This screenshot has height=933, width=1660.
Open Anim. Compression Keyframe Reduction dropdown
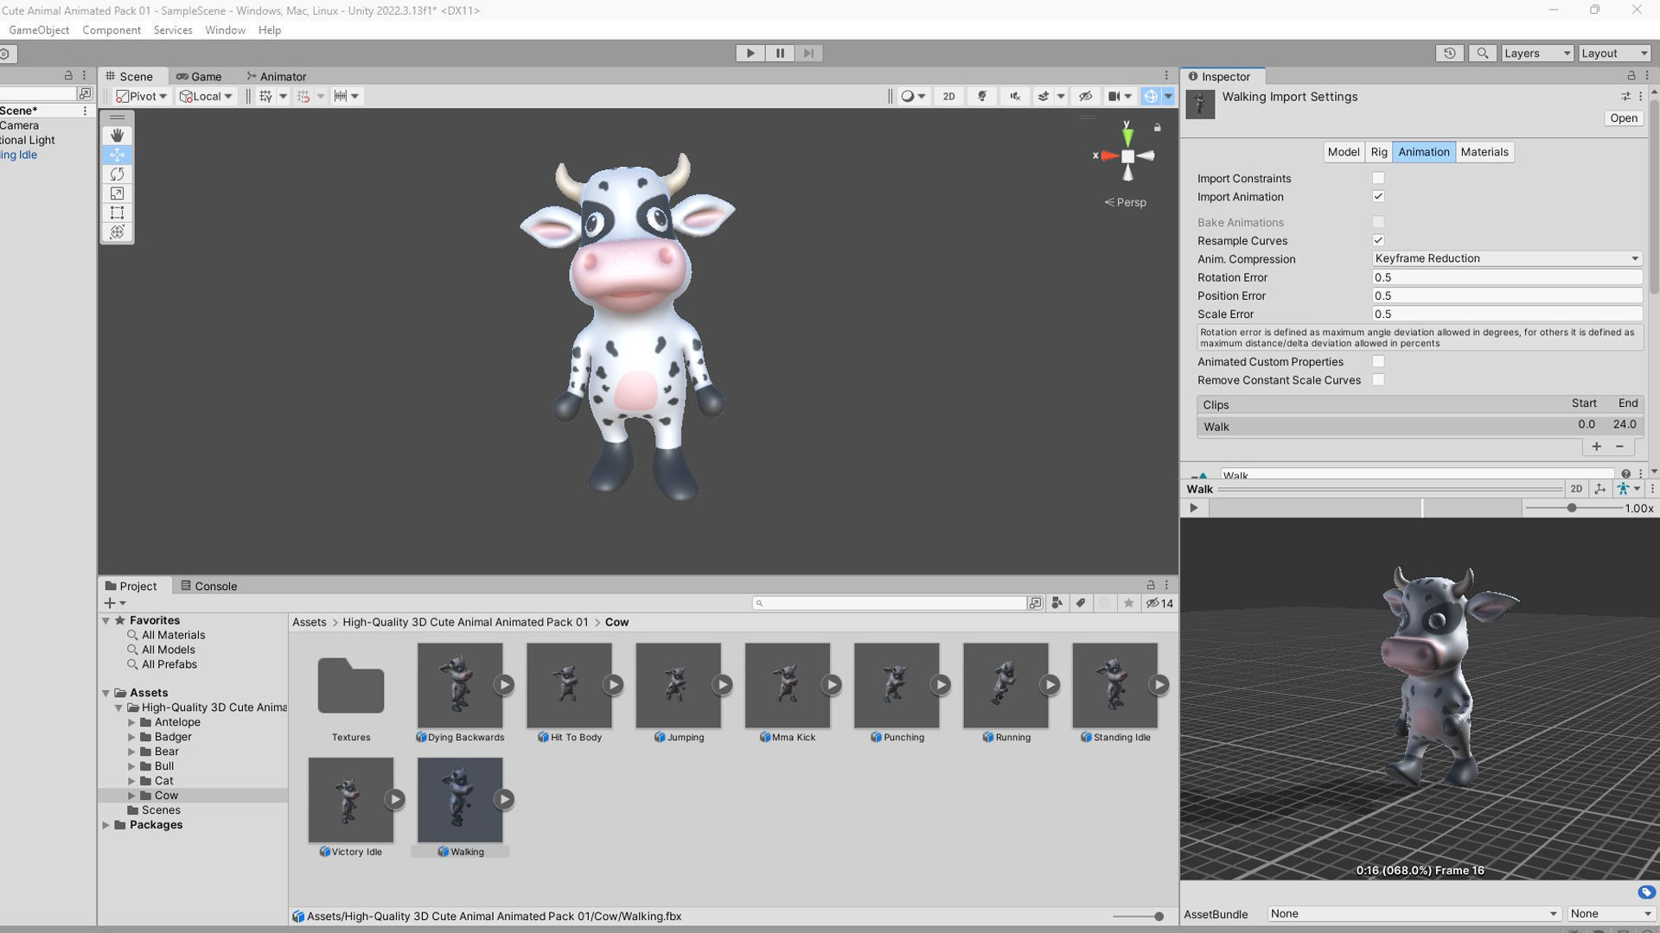click(1507, 258)
